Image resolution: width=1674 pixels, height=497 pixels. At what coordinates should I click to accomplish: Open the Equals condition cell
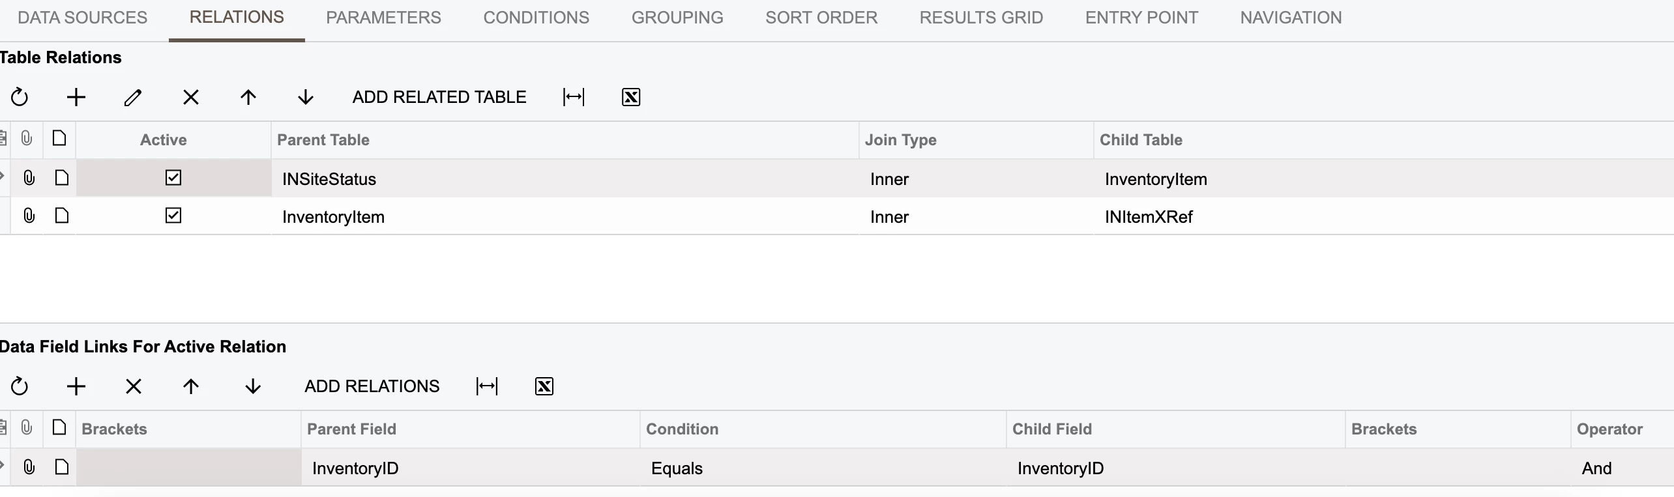pyautogui.click(x=823, y=468)
